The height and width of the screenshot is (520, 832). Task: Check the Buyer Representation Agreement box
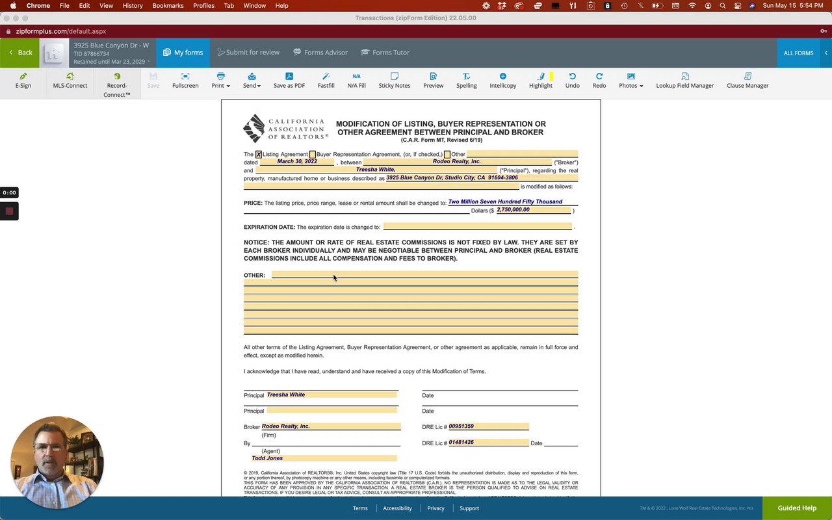click(x=312, y=155)
